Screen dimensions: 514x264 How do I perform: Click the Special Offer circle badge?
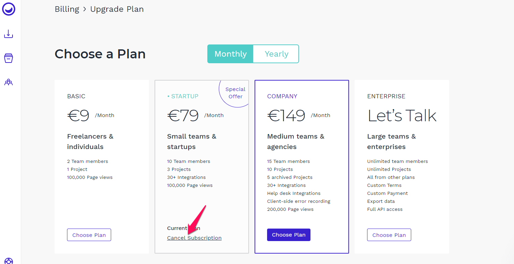[234, 93]
